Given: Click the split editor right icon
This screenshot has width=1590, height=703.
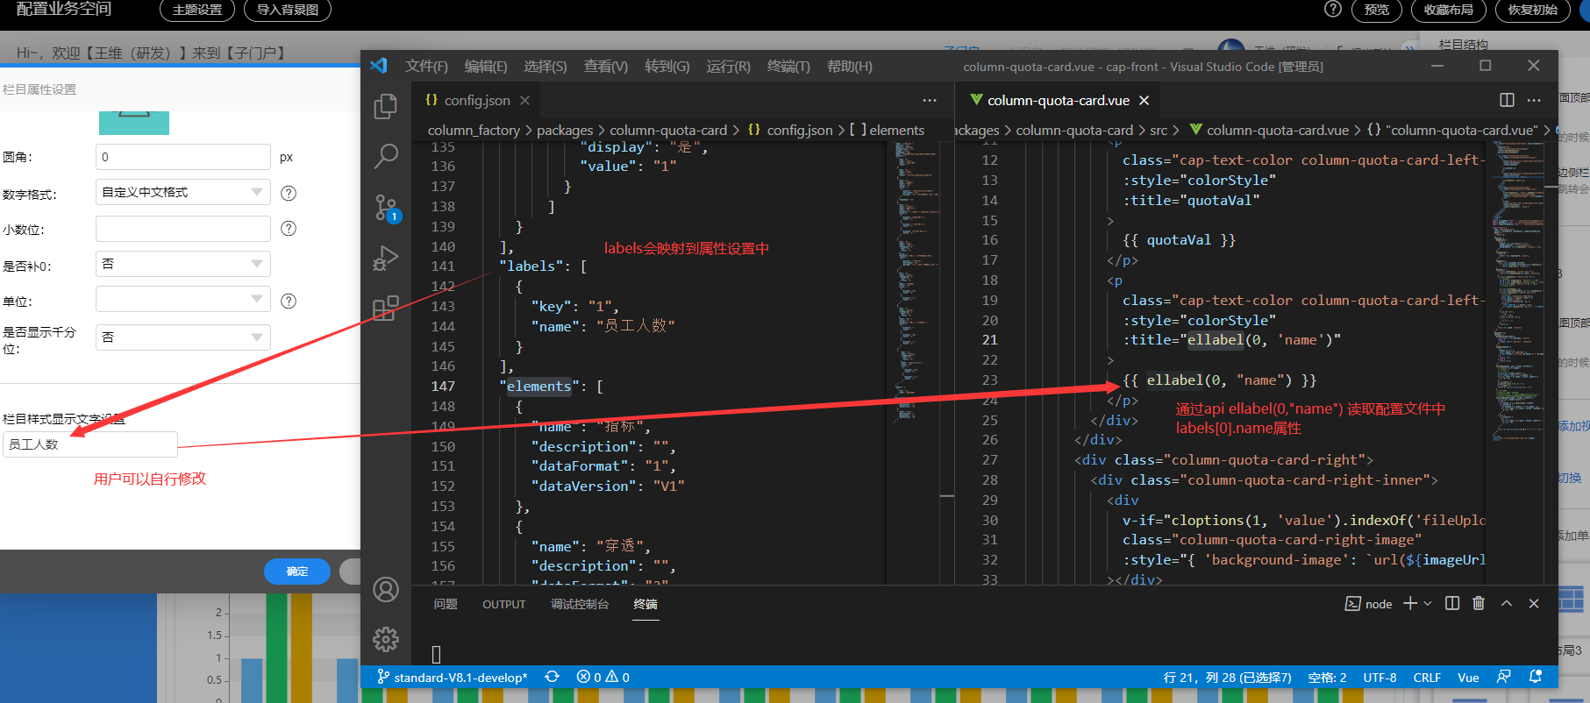Looking at the screenshot, I should coord(1507,100).
